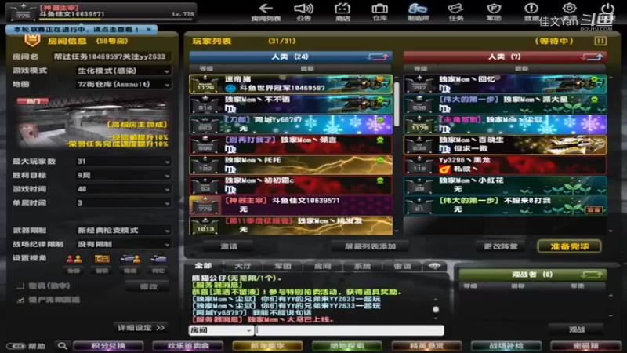This screenshot has height=353, width=627.
Task: Click the 准备完毕 ready button
Action: tap(570, 246)
